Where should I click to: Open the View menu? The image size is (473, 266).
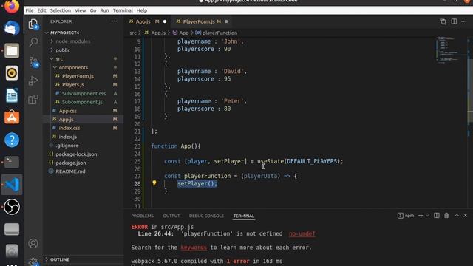click(81, 10)
